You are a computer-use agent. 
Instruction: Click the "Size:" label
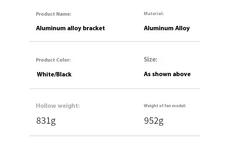[x=150, y=60]
